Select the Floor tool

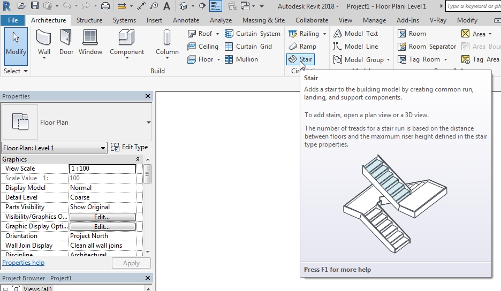pos(201,59)
